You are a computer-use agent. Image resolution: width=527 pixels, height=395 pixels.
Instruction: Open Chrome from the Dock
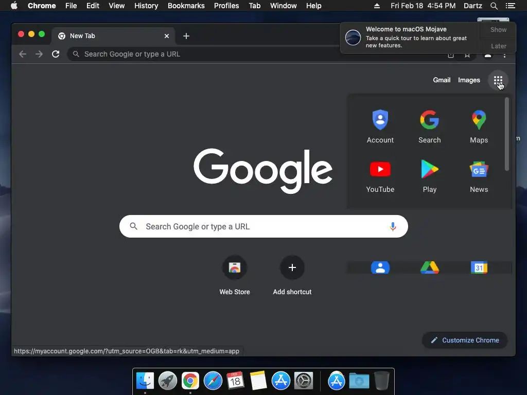190,381
